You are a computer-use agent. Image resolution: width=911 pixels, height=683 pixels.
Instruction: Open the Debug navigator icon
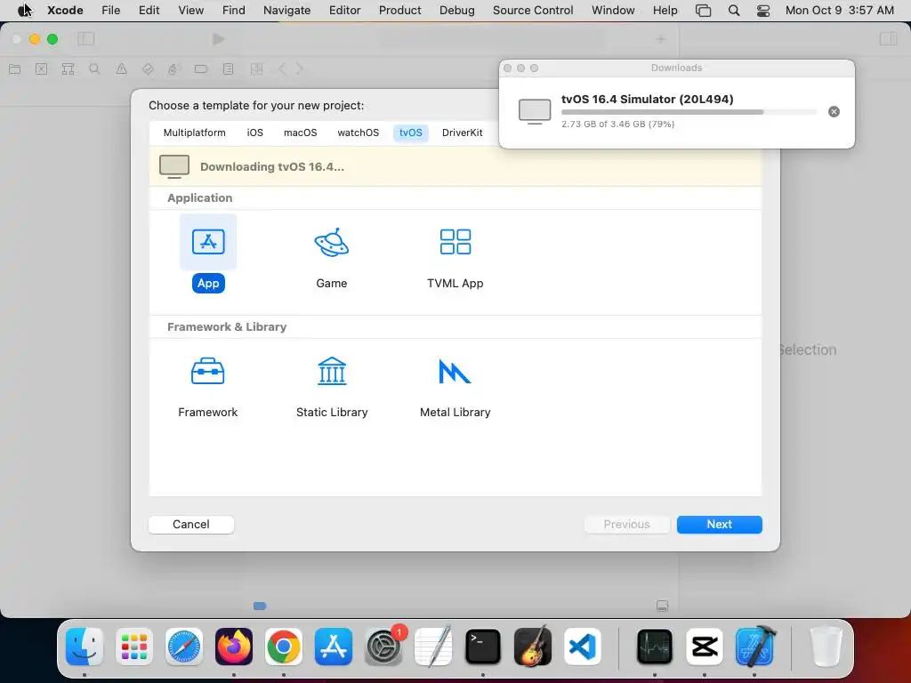click(x=173, y=69)
